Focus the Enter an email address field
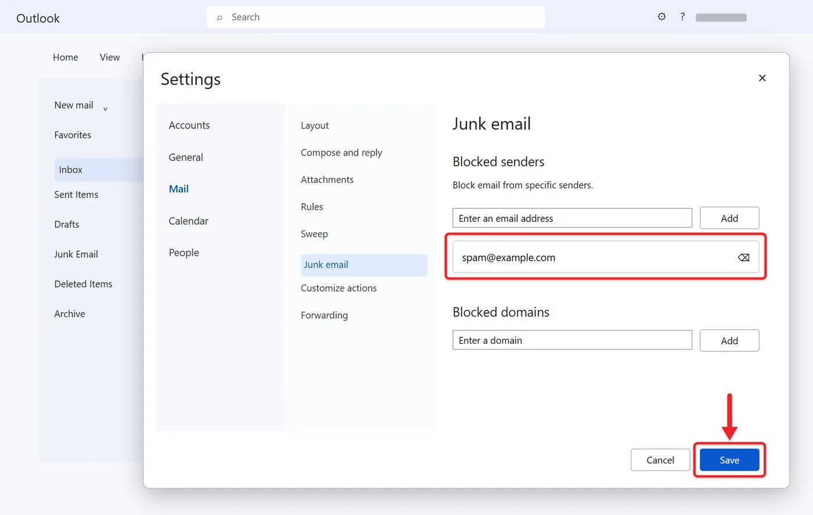Viewport: 813px width, 515px height. (x=572, y=218)
